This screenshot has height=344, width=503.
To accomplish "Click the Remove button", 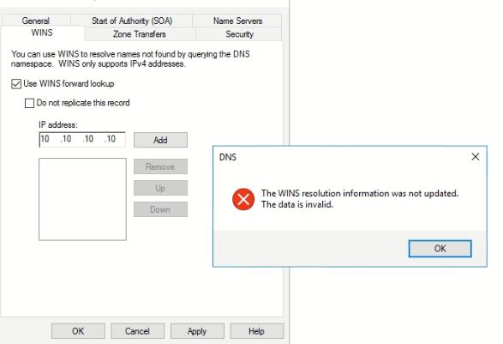I will 160,166.
